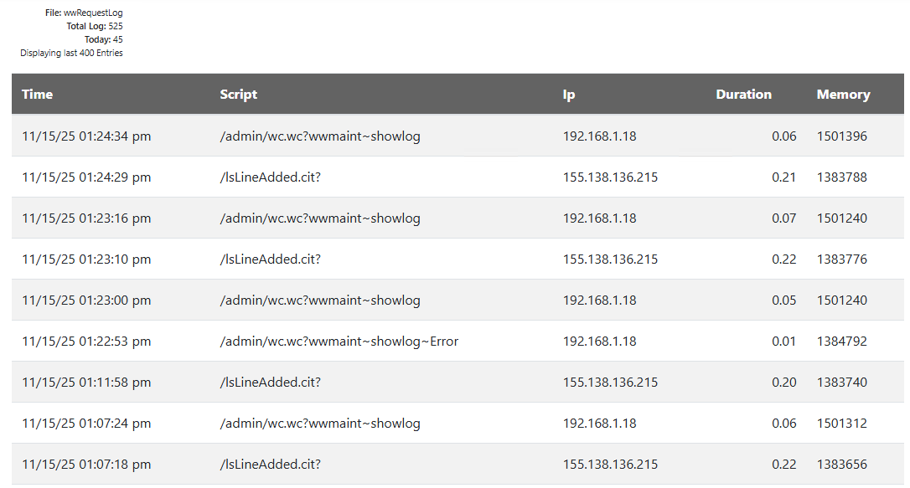Select the 01:23:10 pm timestamp cell
This screenshot has height=488, width=910.
click(x=86, y=259)
